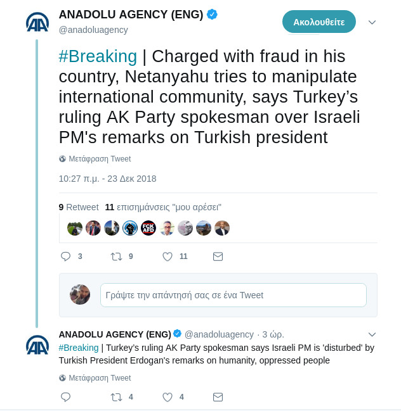Open the 10:27 π.μ. timestamp link
This screenshot has width=401, height=411.
pyautogui.click(x=107, y=179)
